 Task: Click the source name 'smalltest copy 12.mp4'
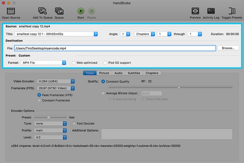coord(35,26)
